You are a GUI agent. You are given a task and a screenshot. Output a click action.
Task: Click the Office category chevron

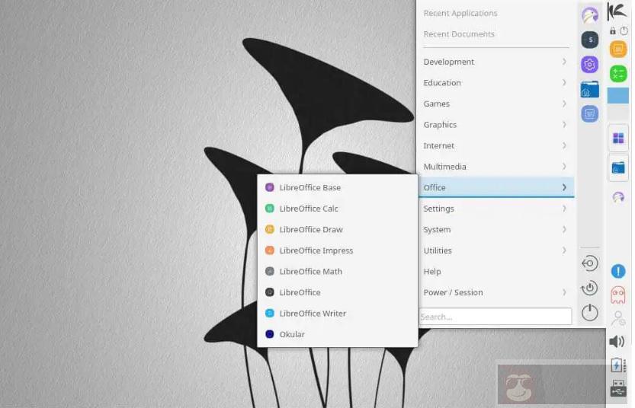point(564,187)
